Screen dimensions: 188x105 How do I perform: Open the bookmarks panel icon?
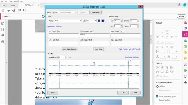(x=3, y=29)
